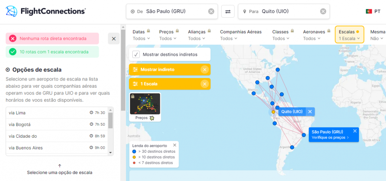The height and width of the screenshot is (181, 386).
Task: Remove the 1 Escala filter chip
Action: click(205, 84)
